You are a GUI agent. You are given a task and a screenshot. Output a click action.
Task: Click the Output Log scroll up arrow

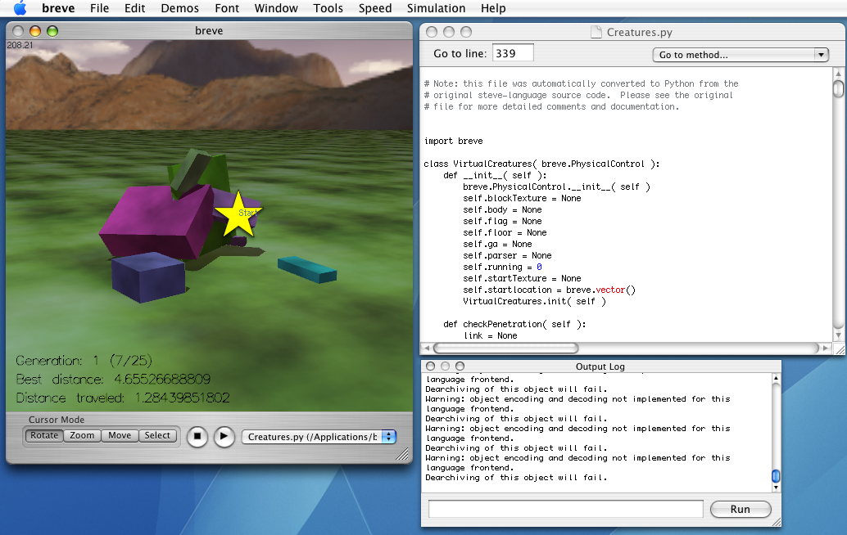coord(776,378)
